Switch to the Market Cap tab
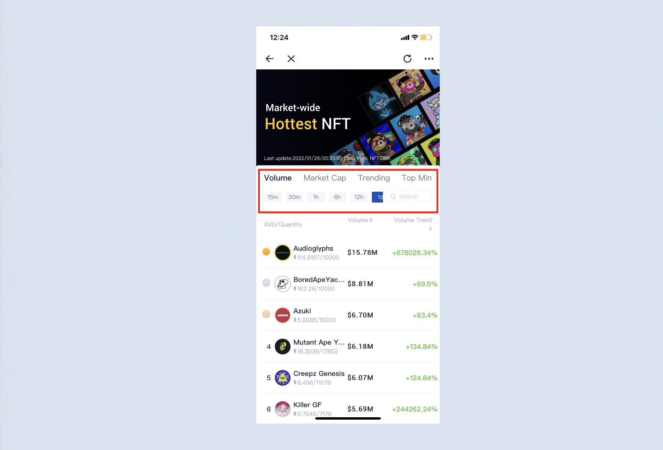663x450 pixels. [x=325, y=178]
